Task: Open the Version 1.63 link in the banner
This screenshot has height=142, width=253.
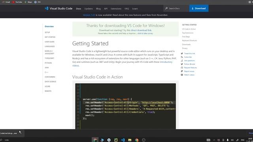Action: 89,15
